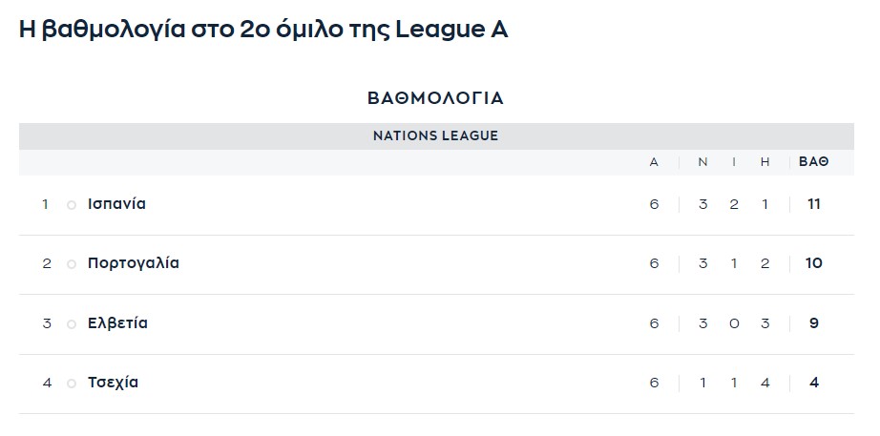The height and width of the screenshot is (436, 880).
Task: Click the circle icon beside Τσεχία
Action: tap(72, 384)
